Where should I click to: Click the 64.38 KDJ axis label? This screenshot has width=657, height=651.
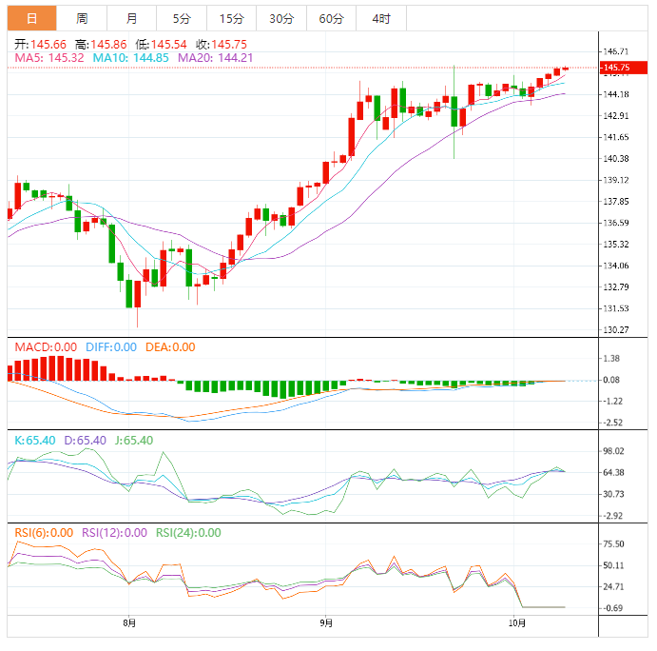tap(614, 473)
